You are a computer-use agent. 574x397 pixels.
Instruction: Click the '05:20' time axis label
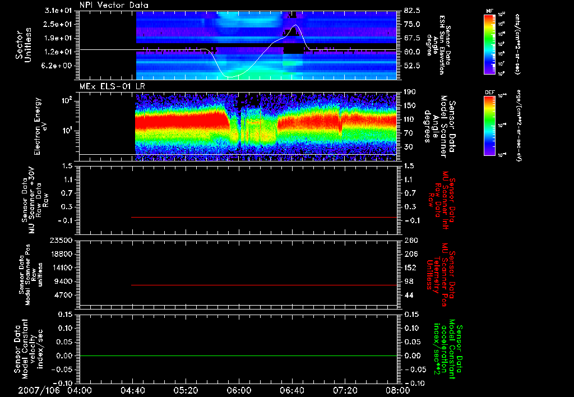pyautogui.click(x=186, y=390)
